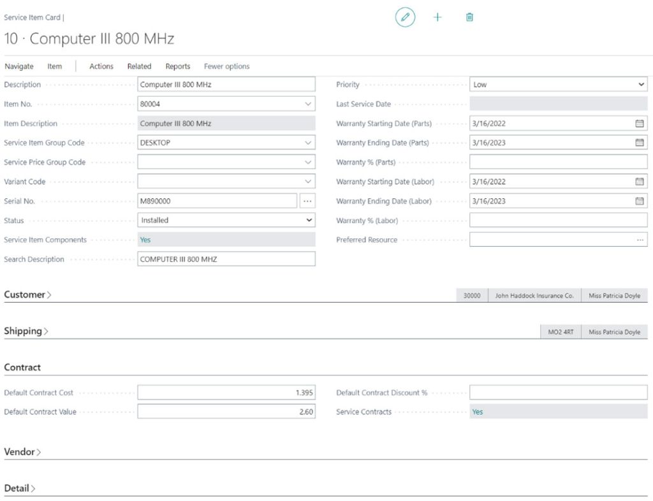Open the Priority dropdown
653x501 pixels.
642,83
